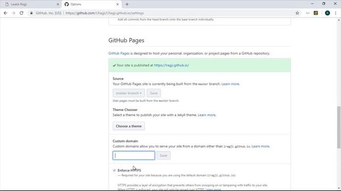Click the Source label text
The image size is (341, 191).
coord(118,79)
